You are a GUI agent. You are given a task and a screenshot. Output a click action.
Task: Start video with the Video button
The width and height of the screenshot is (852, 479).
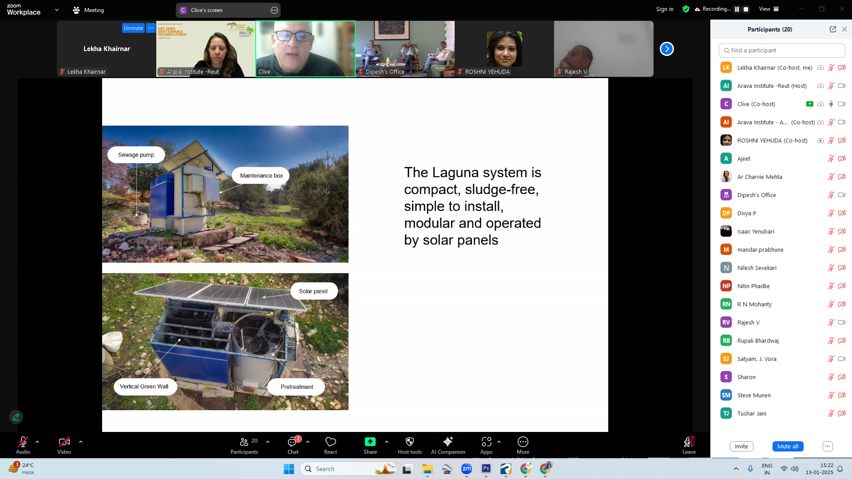[x=64, y=445]
